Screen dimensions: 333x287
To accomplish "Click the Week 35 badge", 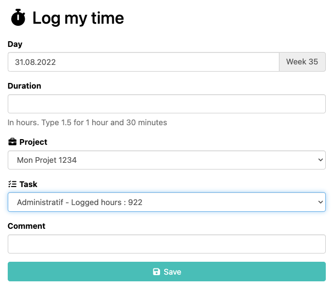I will pyautogui.click(x=302, y=62).
